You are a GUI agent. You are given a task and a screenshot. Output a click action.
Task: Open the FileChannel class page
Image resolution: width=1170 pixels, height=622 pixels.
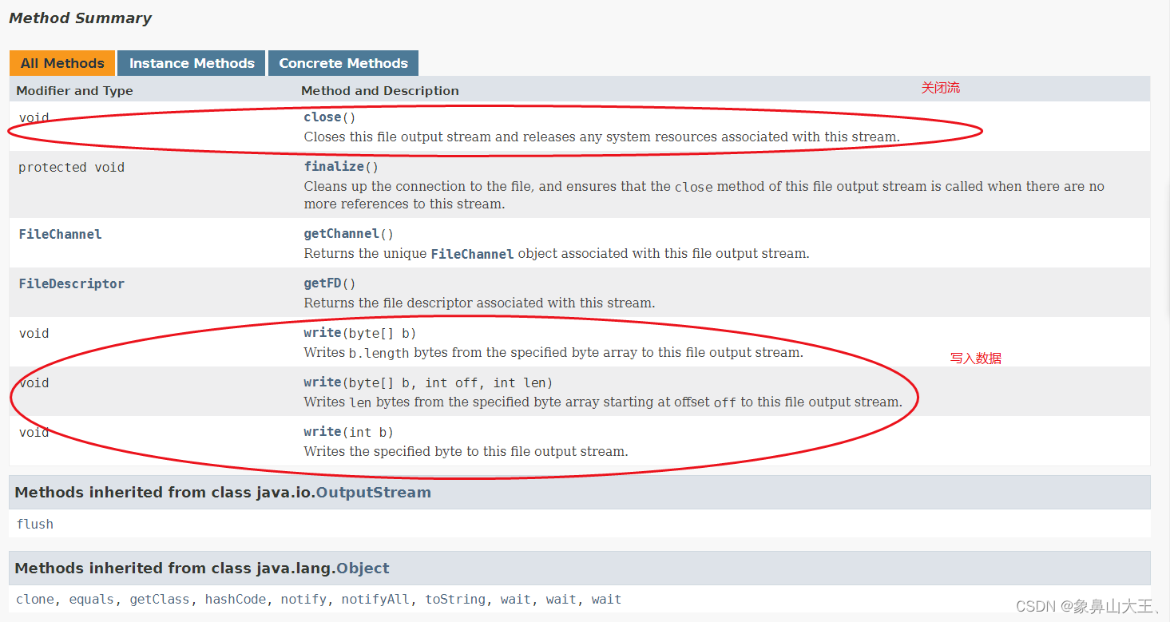tap(60, 233)
